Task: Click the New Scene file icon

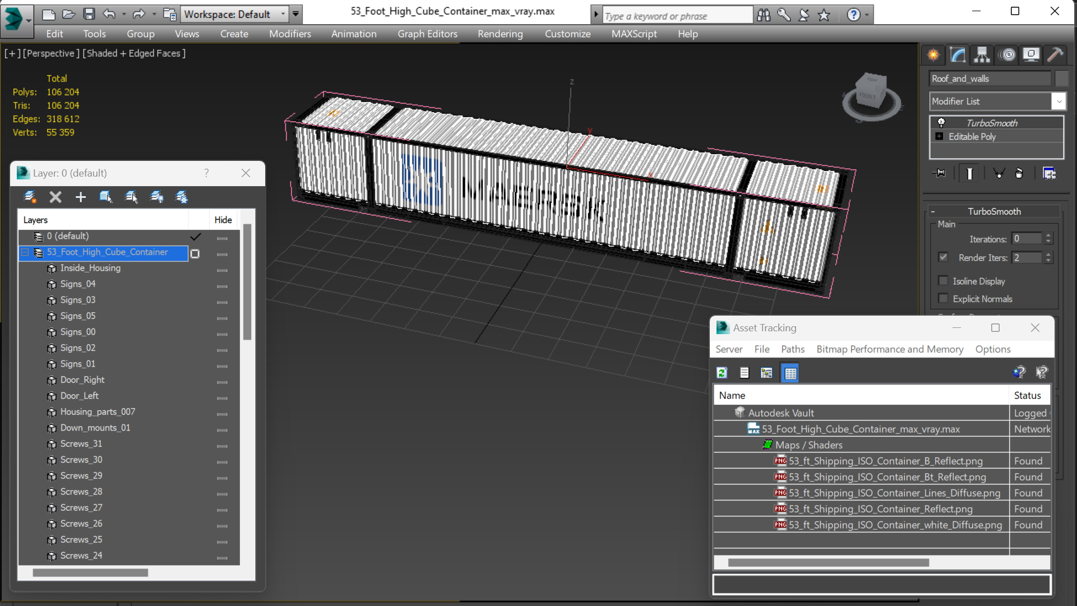Action: (49, 14)
